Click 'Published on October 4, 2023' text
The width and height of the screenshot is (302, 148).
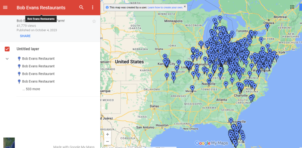pos(37,30)
